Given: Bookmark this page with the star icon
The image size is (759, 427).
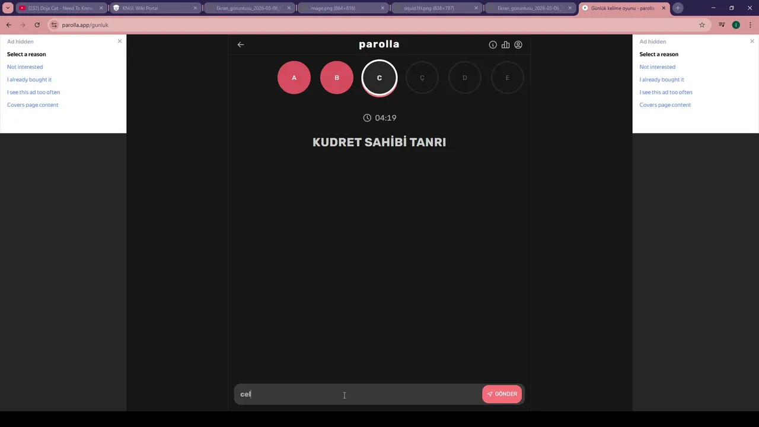Looking at the screenshot, I should pos(702,25).
